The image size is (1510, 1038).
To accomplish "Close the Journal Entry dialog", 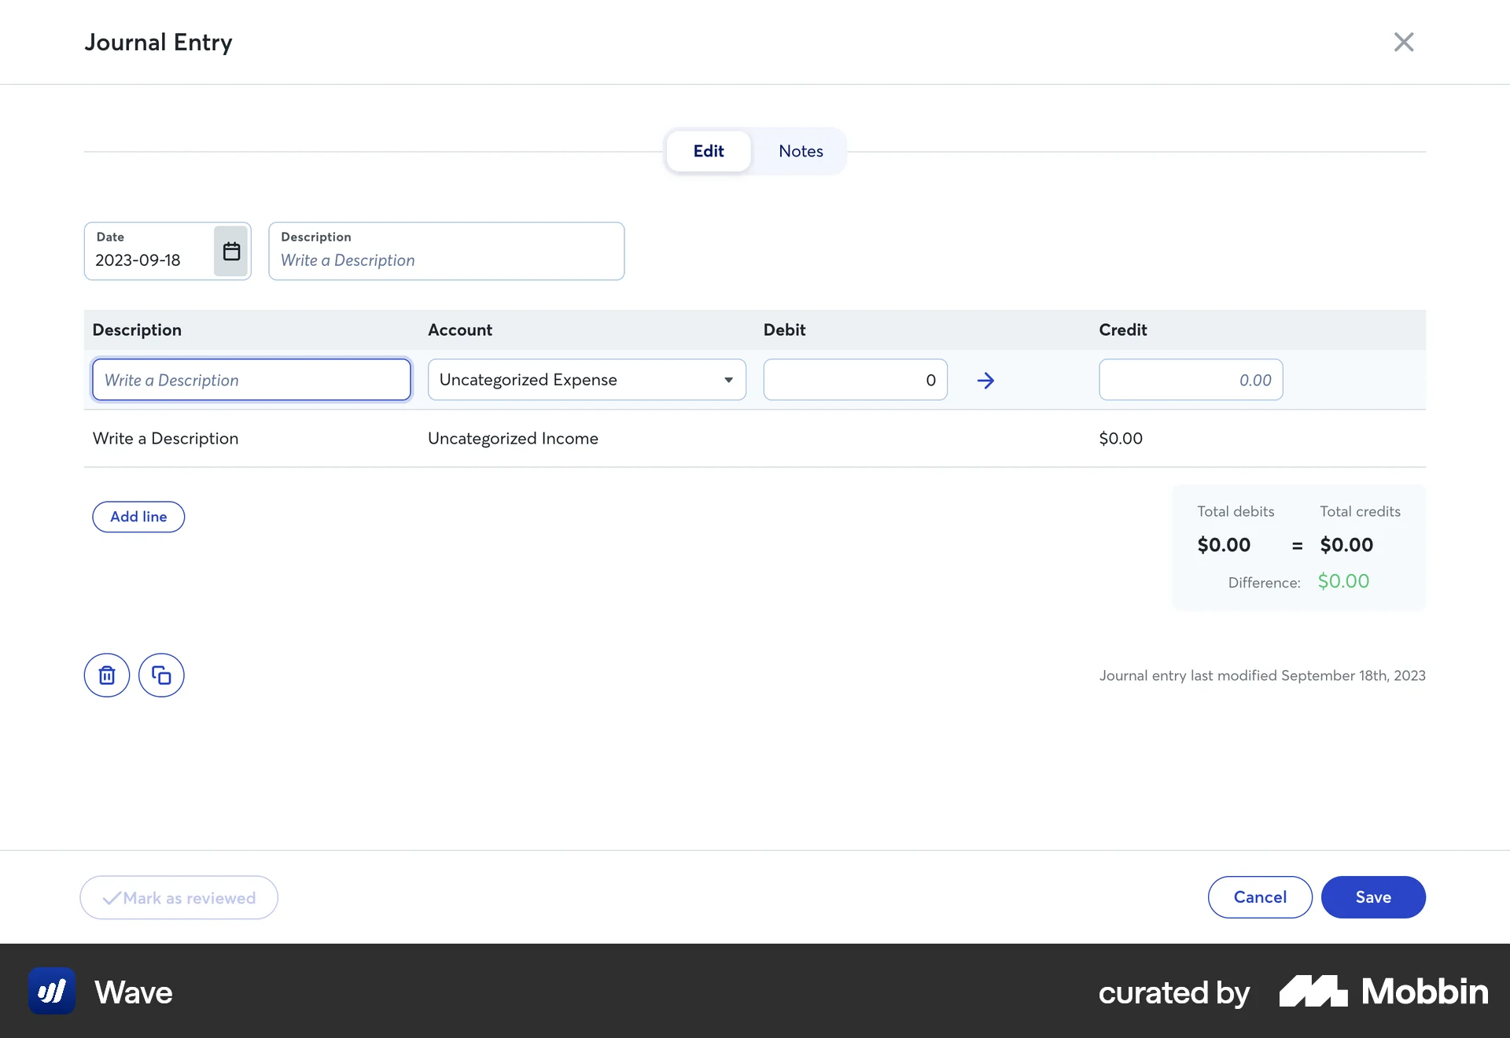I will pyautogui.click(x=1404, y=42).
